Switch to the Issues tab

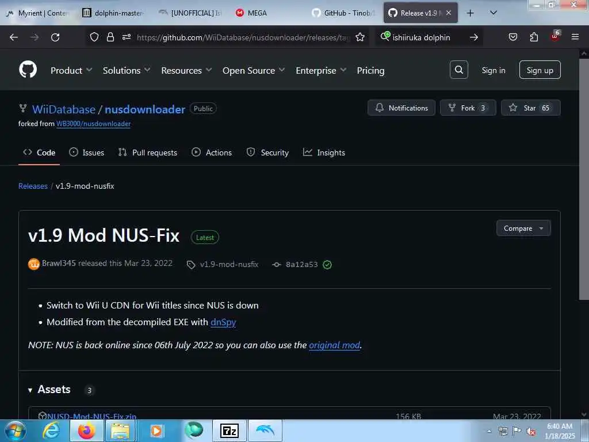click(x=87, y=152)
